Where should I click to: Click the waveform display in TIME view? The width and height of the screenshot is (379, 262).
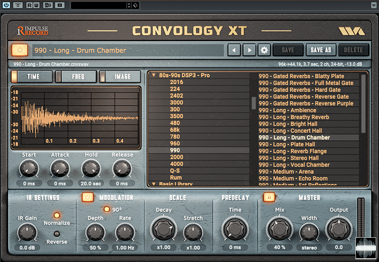(x=76, y=118)
